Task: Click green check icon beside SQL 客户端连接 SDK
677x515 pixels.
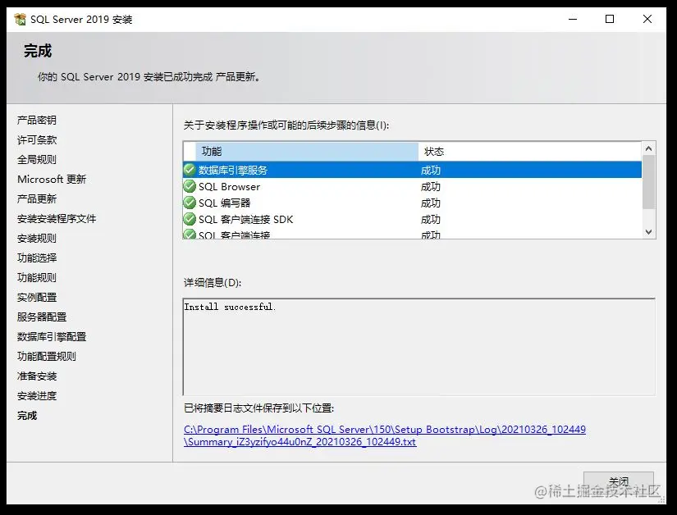Action: (190, 219)
